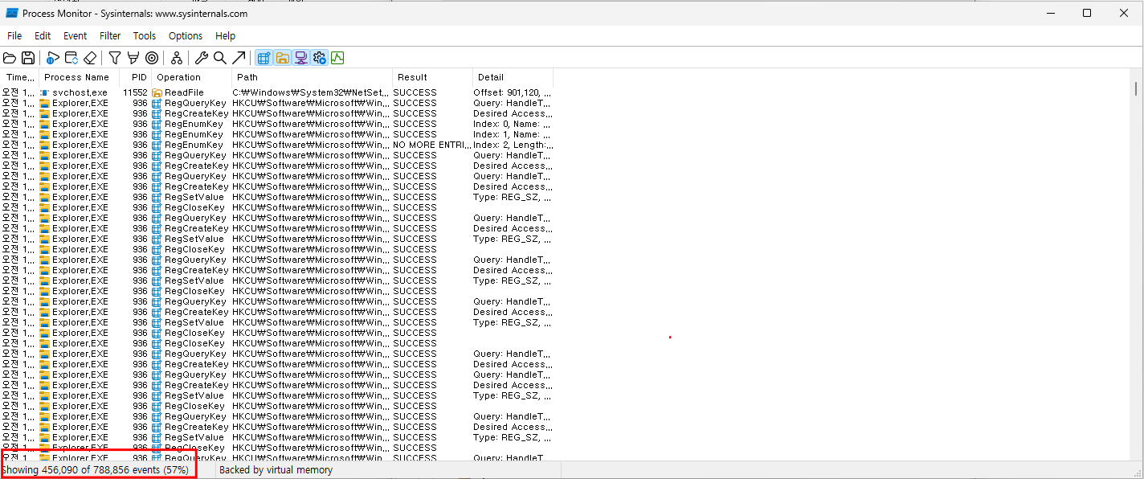Toggle Show Process and Thread Activity
The height and width of the screenshot is (479, 1144).
point(319,58)
